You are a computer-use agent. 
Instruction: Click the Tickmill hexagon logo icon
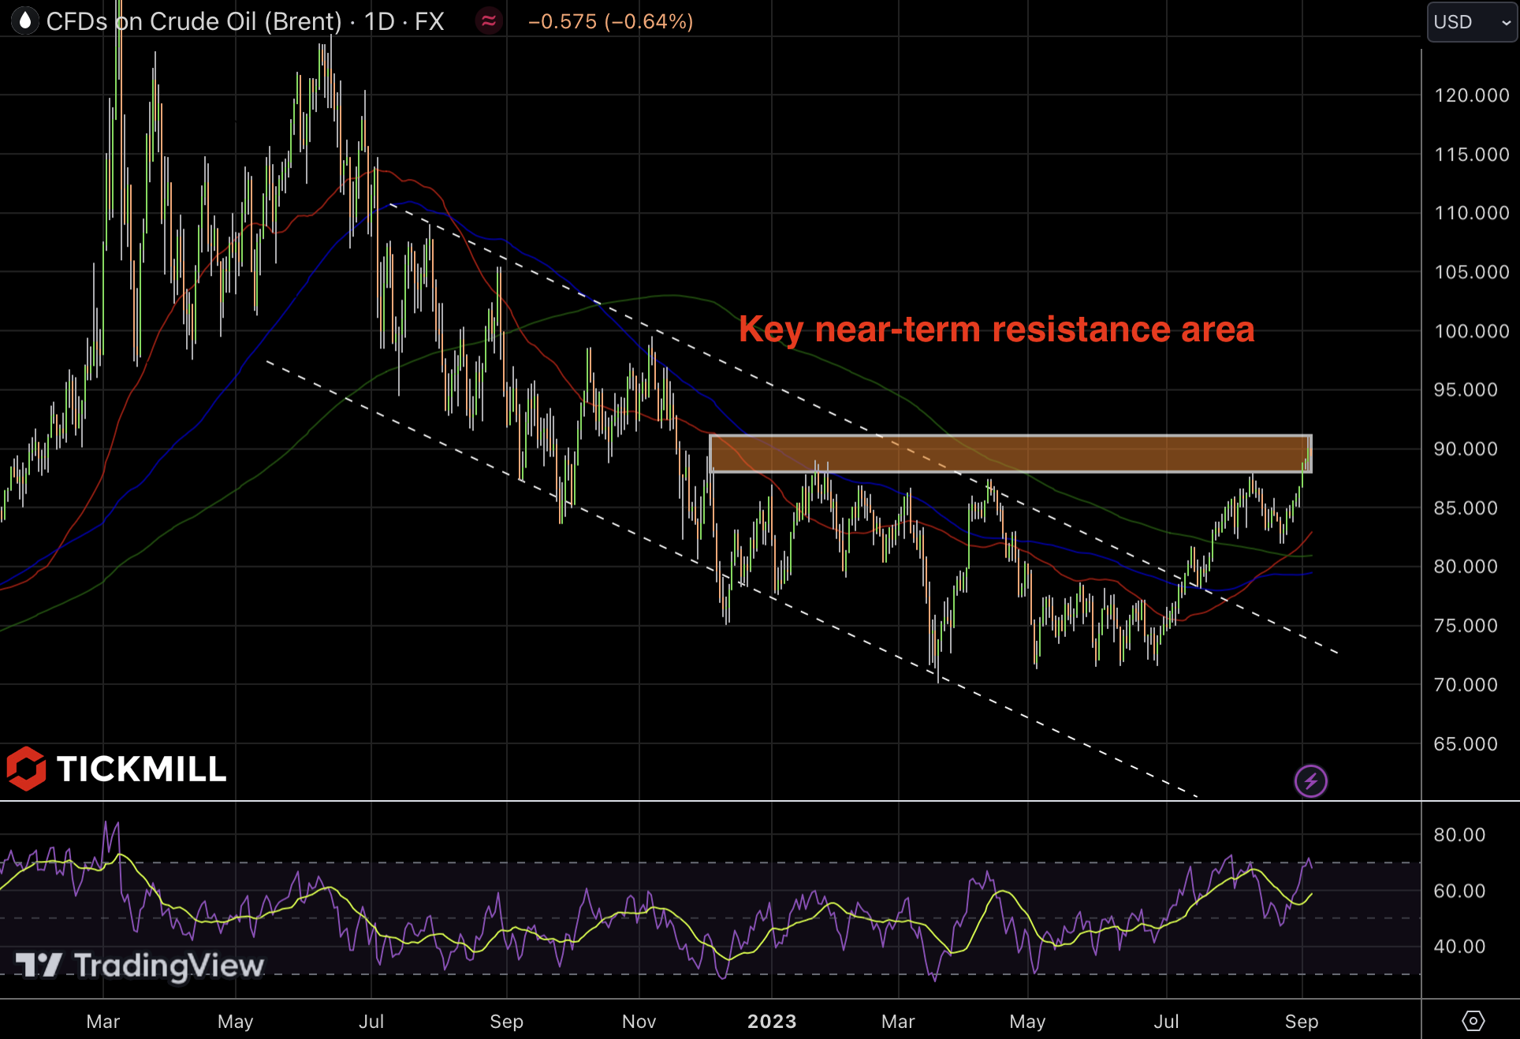point(27,769)
